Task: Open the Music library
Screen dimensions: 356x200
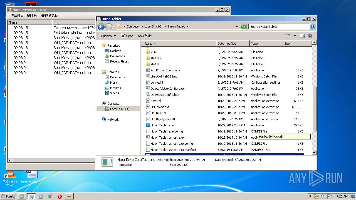Action: [114, 82]
